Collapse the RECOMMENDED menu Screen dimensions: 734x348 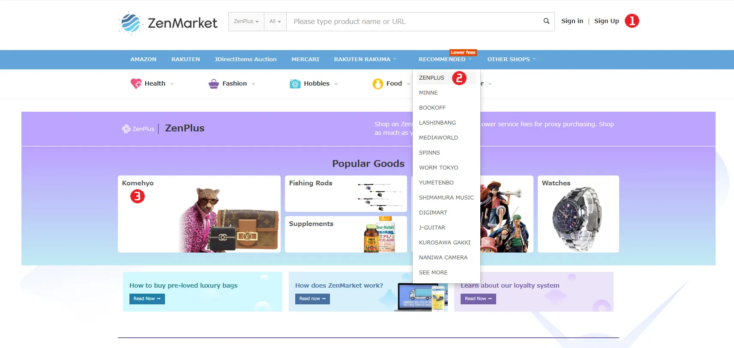(x=445, y=59)
